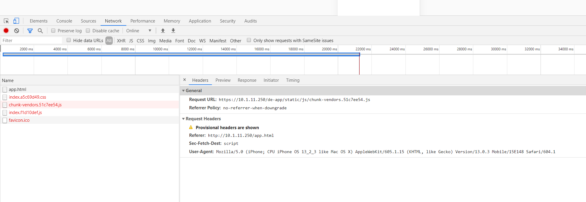Click the Filter text input
The width and height of the screenshot is (586, 202).
click(31, 41)
